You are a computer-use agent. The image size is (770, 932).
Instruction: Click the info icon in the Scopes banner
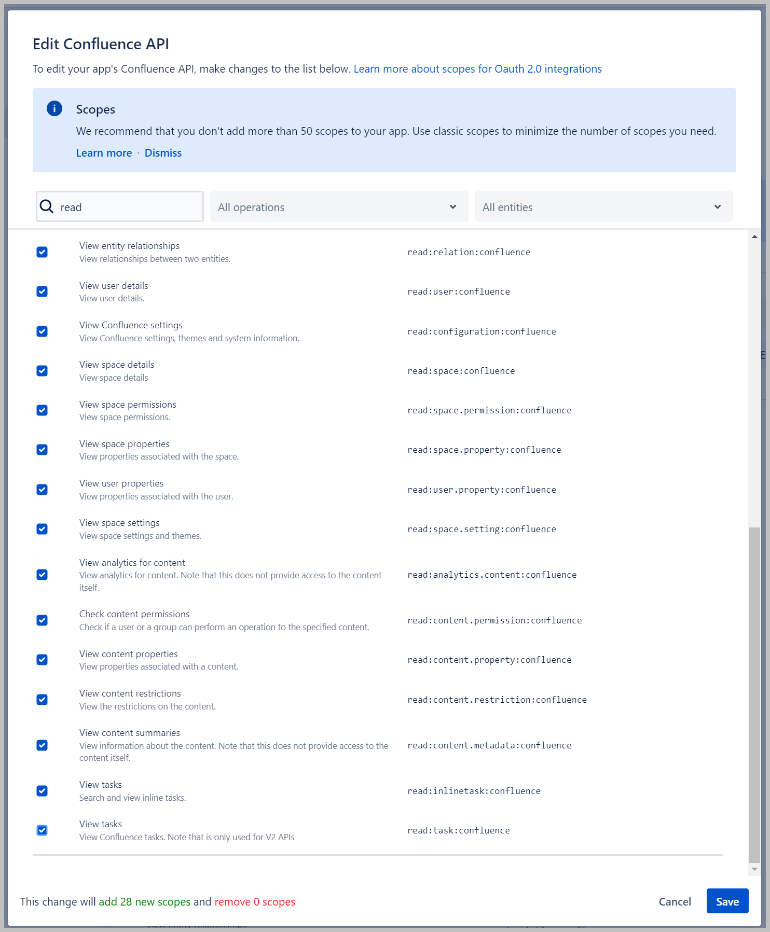click(x=54, y=108)
